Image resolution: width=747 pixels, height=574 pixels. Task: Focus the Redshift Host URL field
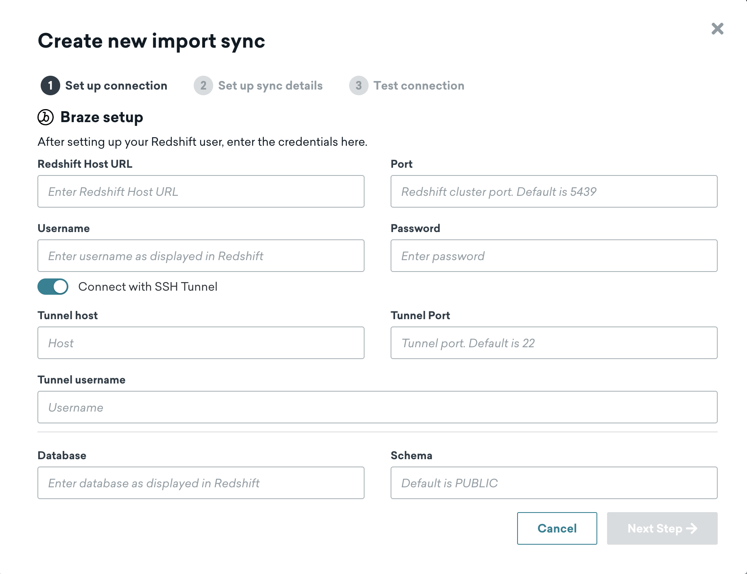pyautogui.click(x=201, y=191)
